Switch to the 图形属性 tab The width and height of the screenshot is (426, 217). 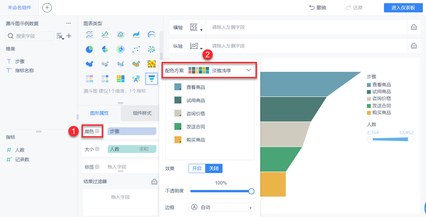click(99, 113)
